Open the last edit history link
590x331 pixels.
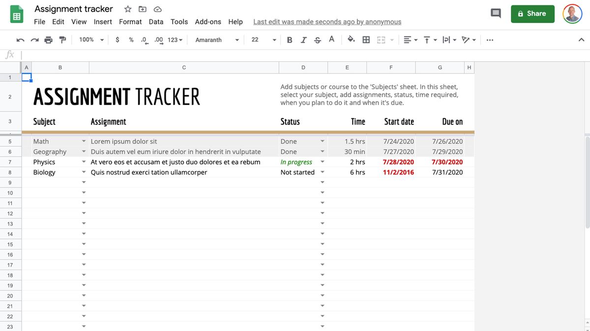327,22
